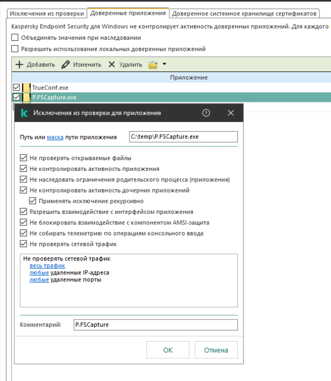Click the OK button
The height and width of the screenshot is (381, 331).
tap(168, 350)
